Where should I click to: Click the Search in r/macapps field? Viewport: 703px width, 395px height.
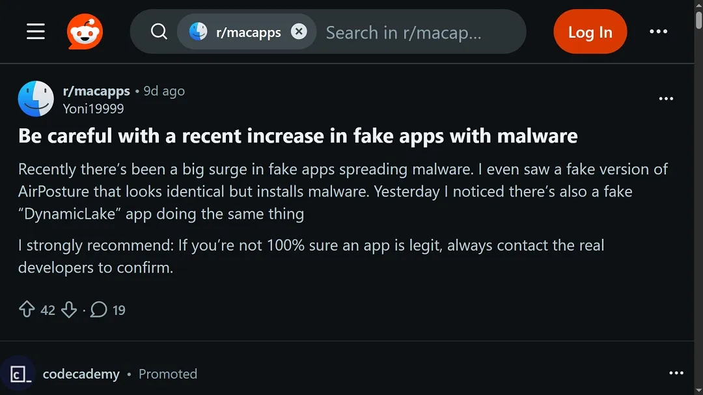pyautogui.click(x=417, y=32)
